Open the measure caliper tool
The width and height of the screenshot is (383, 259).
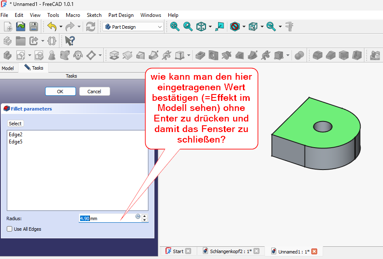[x=289, y=27]
